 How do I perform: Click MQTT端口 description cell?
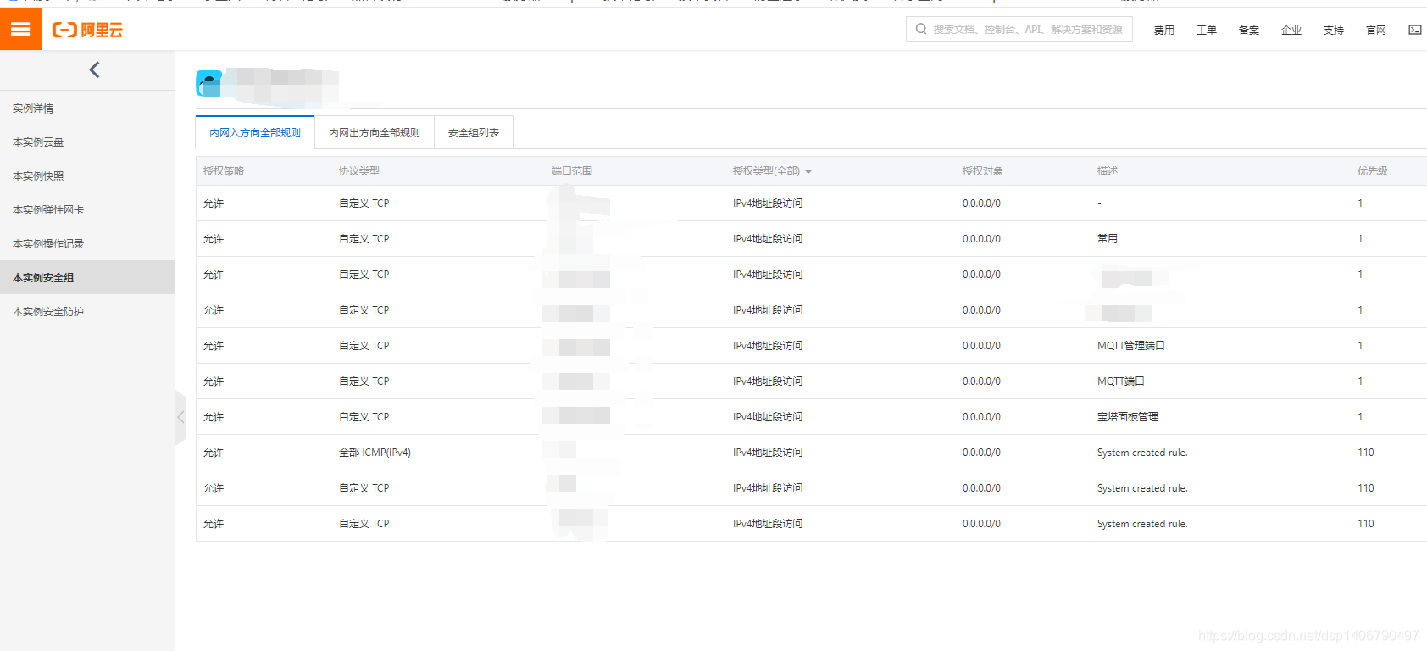tap(1121, 381)
